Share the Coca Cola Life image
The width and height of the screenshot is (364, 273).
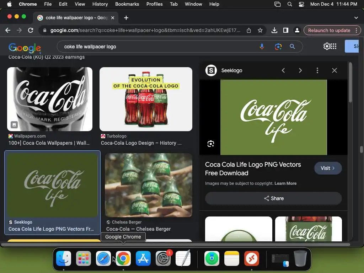tap(273, 198)
